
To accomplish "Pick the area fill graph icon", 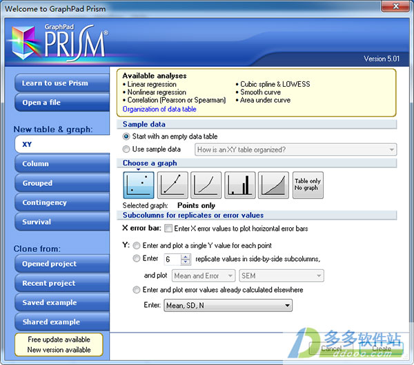I will tap(273, 185).
